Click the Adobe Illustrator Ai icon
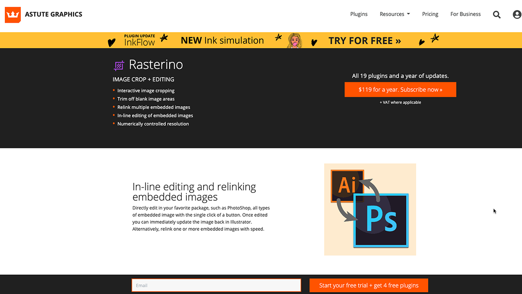 coord(347,185)
